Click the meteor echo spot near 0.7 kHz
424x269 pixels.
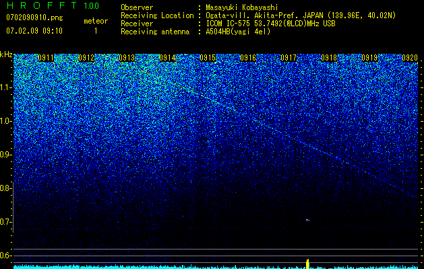pos(307,220)
